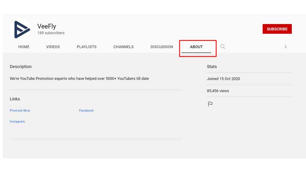Open the Discussion tab

pos(161,47)
